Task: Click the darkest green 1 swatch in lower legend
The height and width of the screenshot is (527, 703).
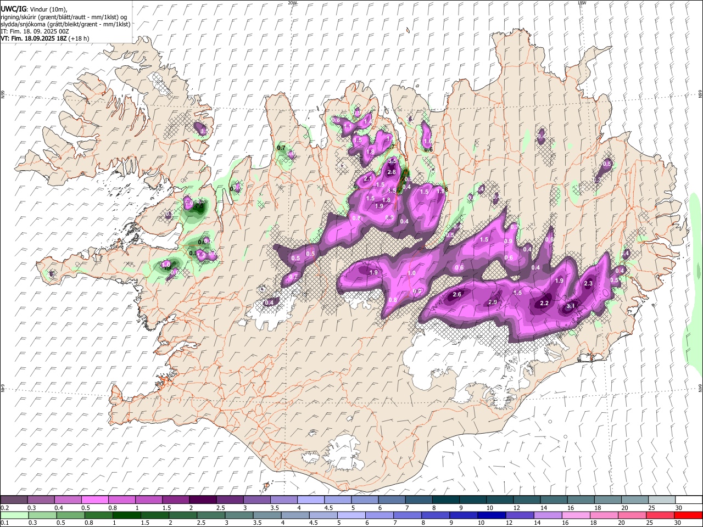Action: point(126,515)
